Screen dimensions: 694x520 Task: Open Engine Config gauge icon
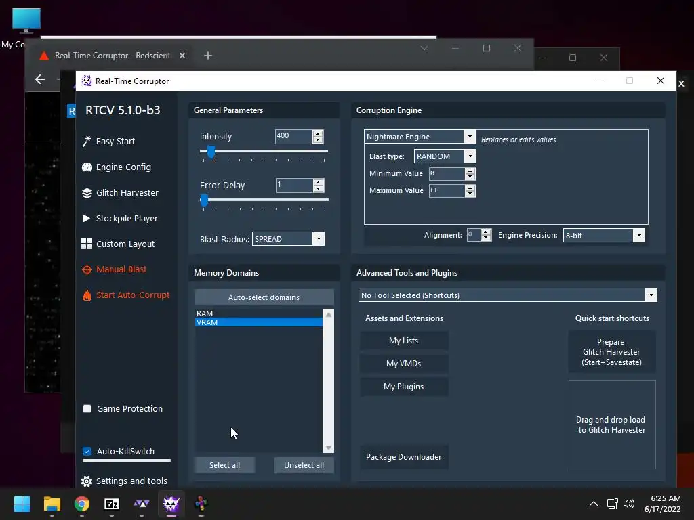pyautogui.click(x=87, y=167)
